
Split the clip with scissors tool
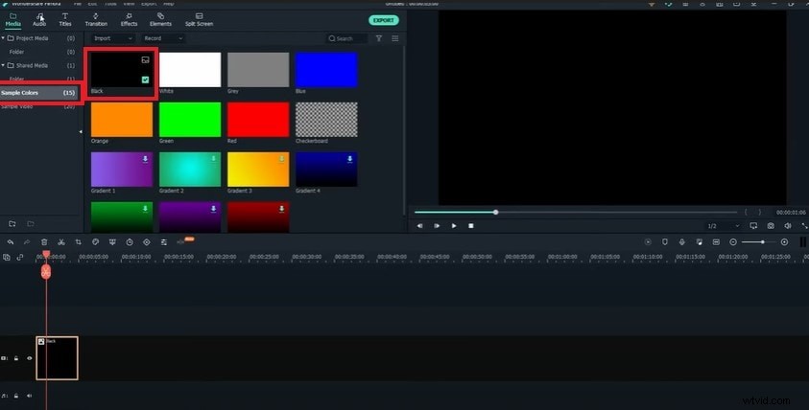tap(61, 242)
